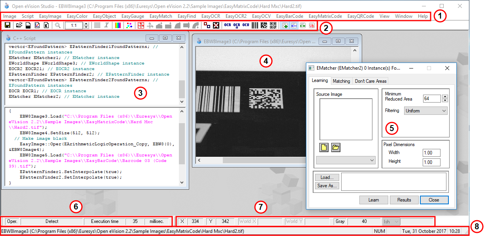This screenshot has height=236, width=488.
Task: Click the new source image icon
Action: pos(324,147)
